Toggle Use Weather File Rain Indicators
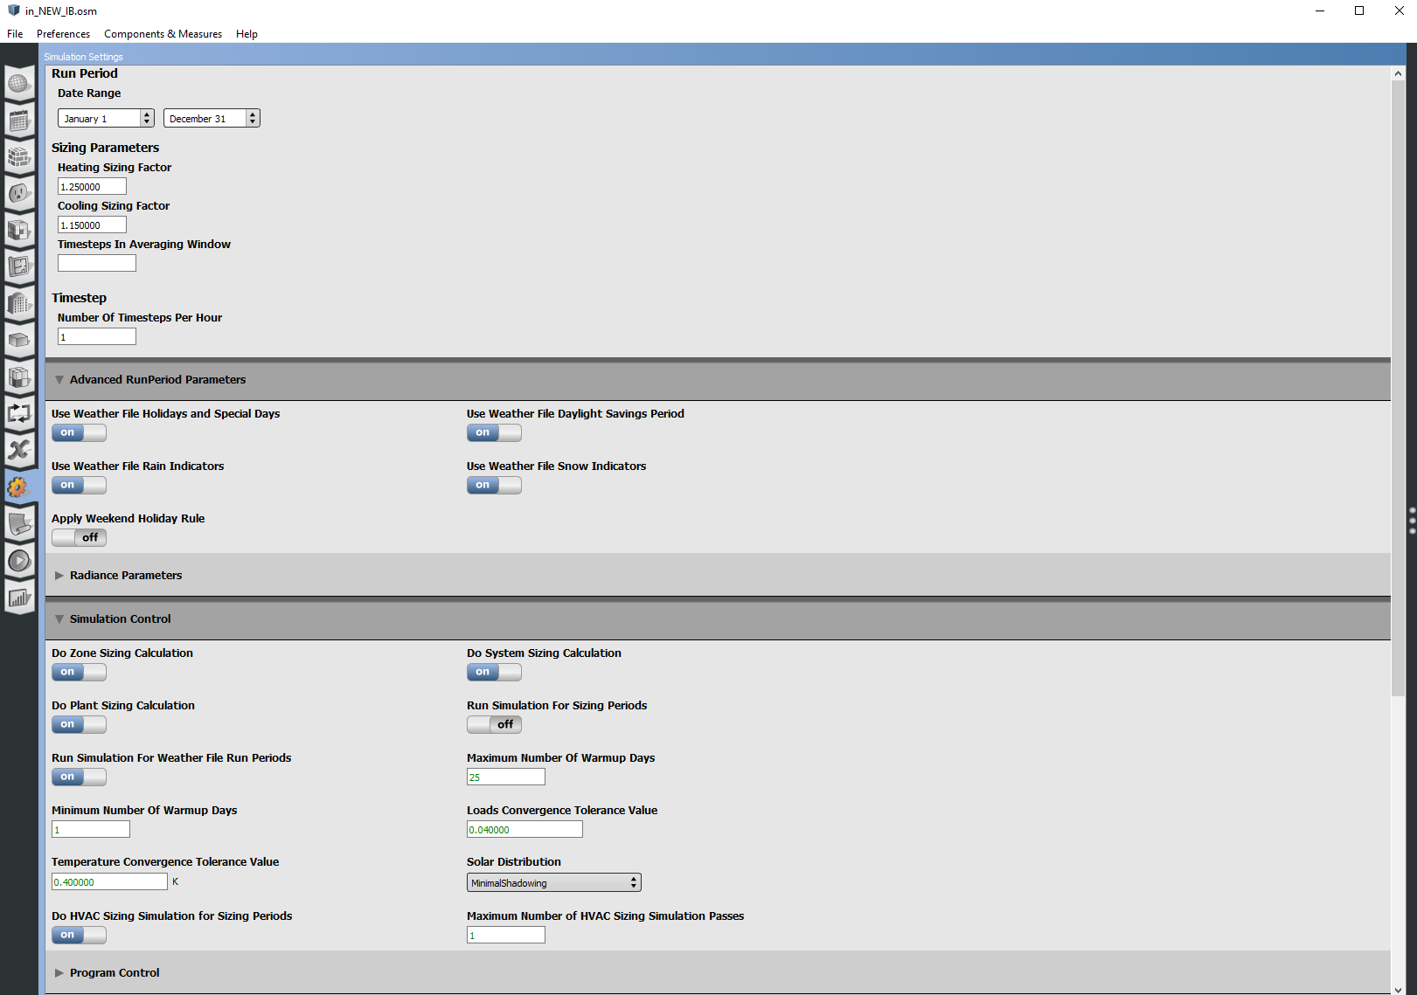The image size is (1417, 995). click(x=79, y=485)
